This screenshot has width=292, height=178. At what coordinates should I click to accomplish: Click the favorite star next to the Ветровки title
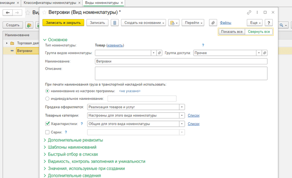[x=45, y=13]
